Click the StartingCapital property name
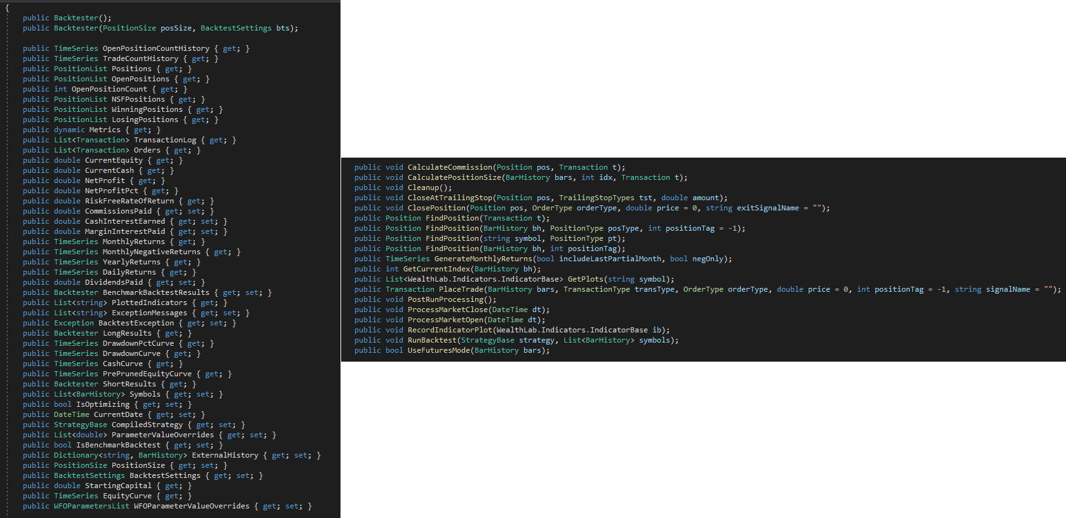The image size is (1066, 518). 118,486
